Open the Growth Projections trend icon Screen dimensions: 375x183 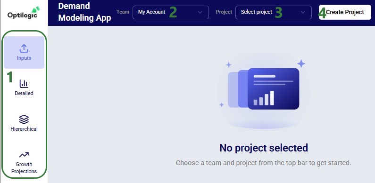pos(24,155)
